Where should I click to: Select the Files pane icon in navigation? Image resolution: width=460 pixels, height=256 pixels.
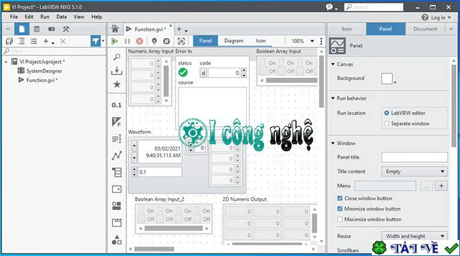pos(21,29)
